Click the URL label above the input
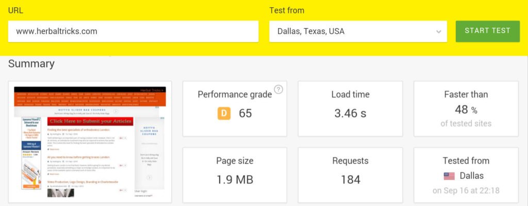528x206 pixels. (x=15, y=10)
